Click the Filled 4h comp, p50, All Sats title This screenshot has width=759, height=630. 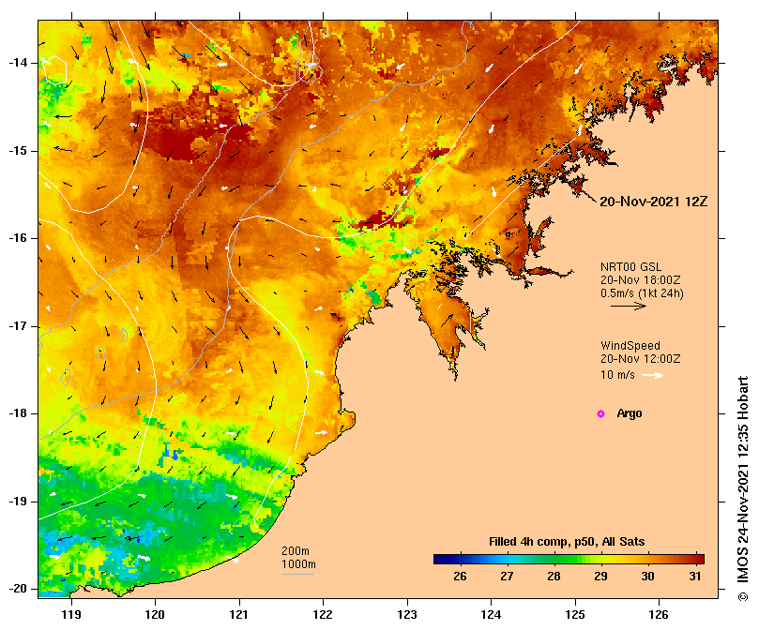tap(567, 542)
